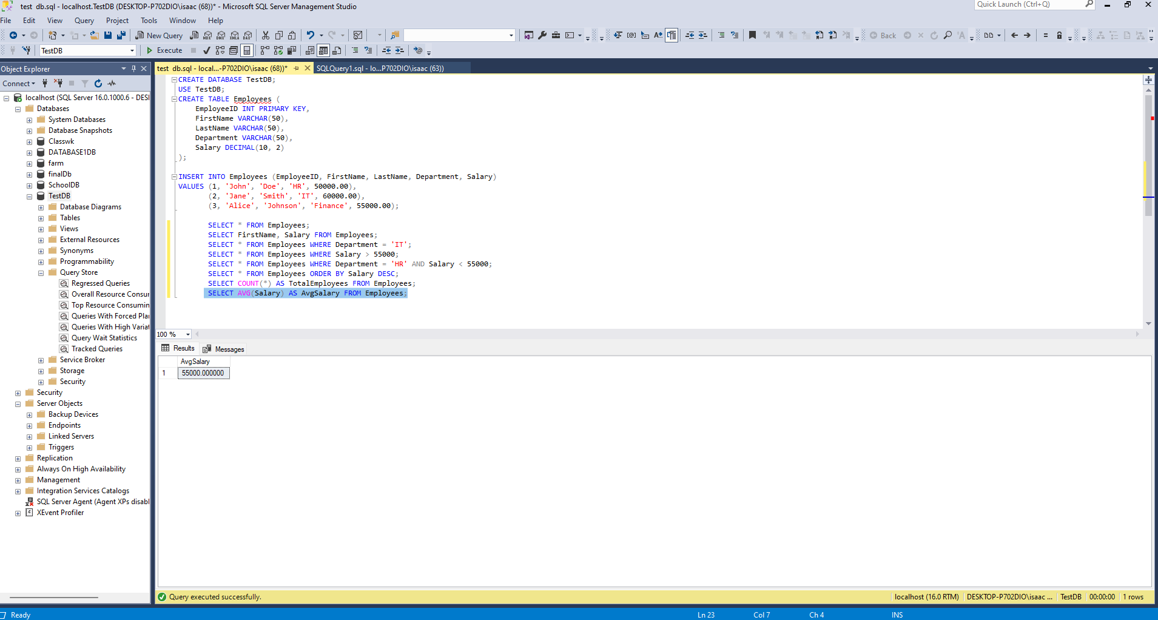This screenshot has width=1158, height=620.
Task: Click the Execute button
Action: point(165,50)
